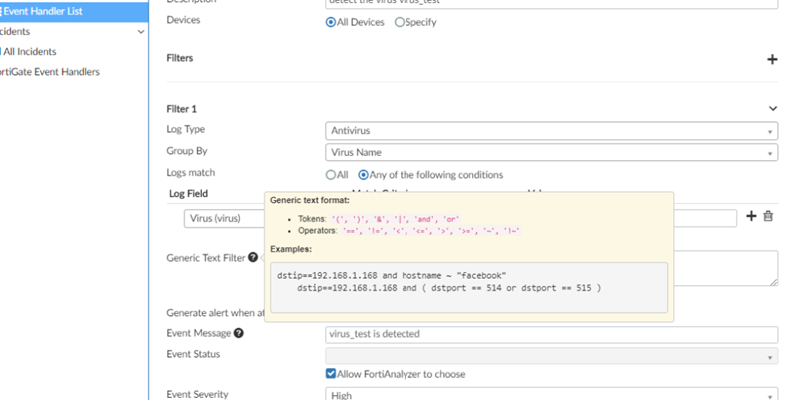Delete the Virus log field condition

(x=768, y=216)
